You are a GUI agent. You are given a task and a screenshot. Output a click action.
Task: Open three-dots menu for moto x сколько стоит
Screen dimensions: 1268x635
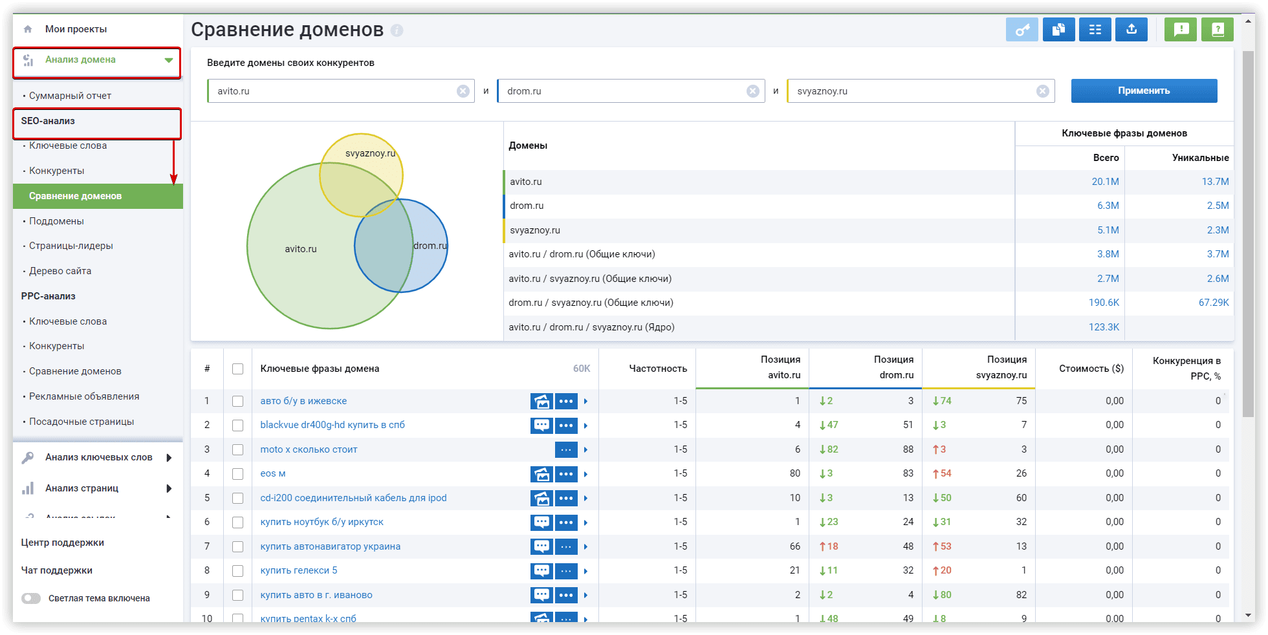566,449
